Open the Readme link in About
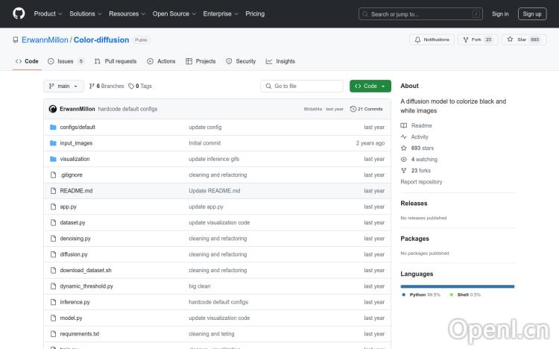Image resolution: width=559 pixels, height=349 pixels. 421,125
